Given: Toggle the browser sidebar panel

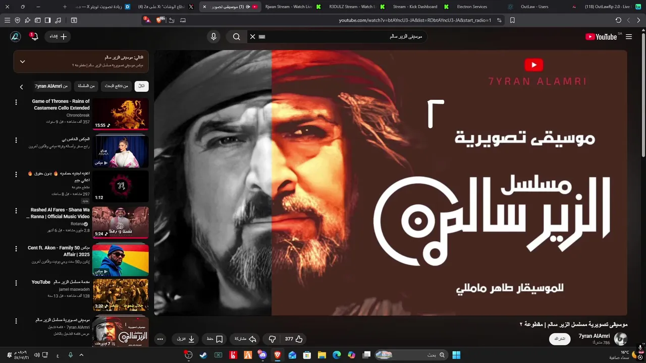Looking at the screenshot, I should [x=47, y=20].
